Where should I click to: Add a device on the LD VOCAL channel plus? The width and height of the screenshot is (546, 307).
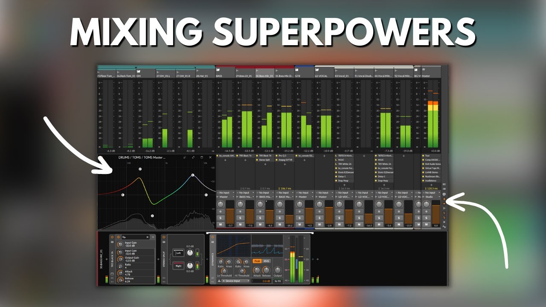click(324, 156)
